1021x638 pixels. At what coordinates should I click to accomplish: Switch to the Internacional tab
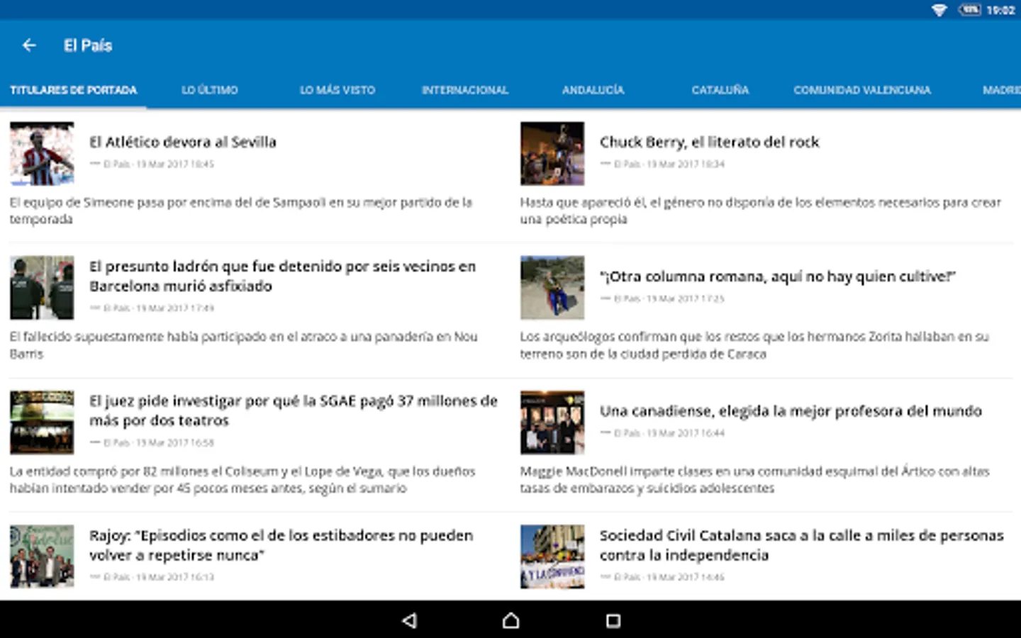(465, 90)
